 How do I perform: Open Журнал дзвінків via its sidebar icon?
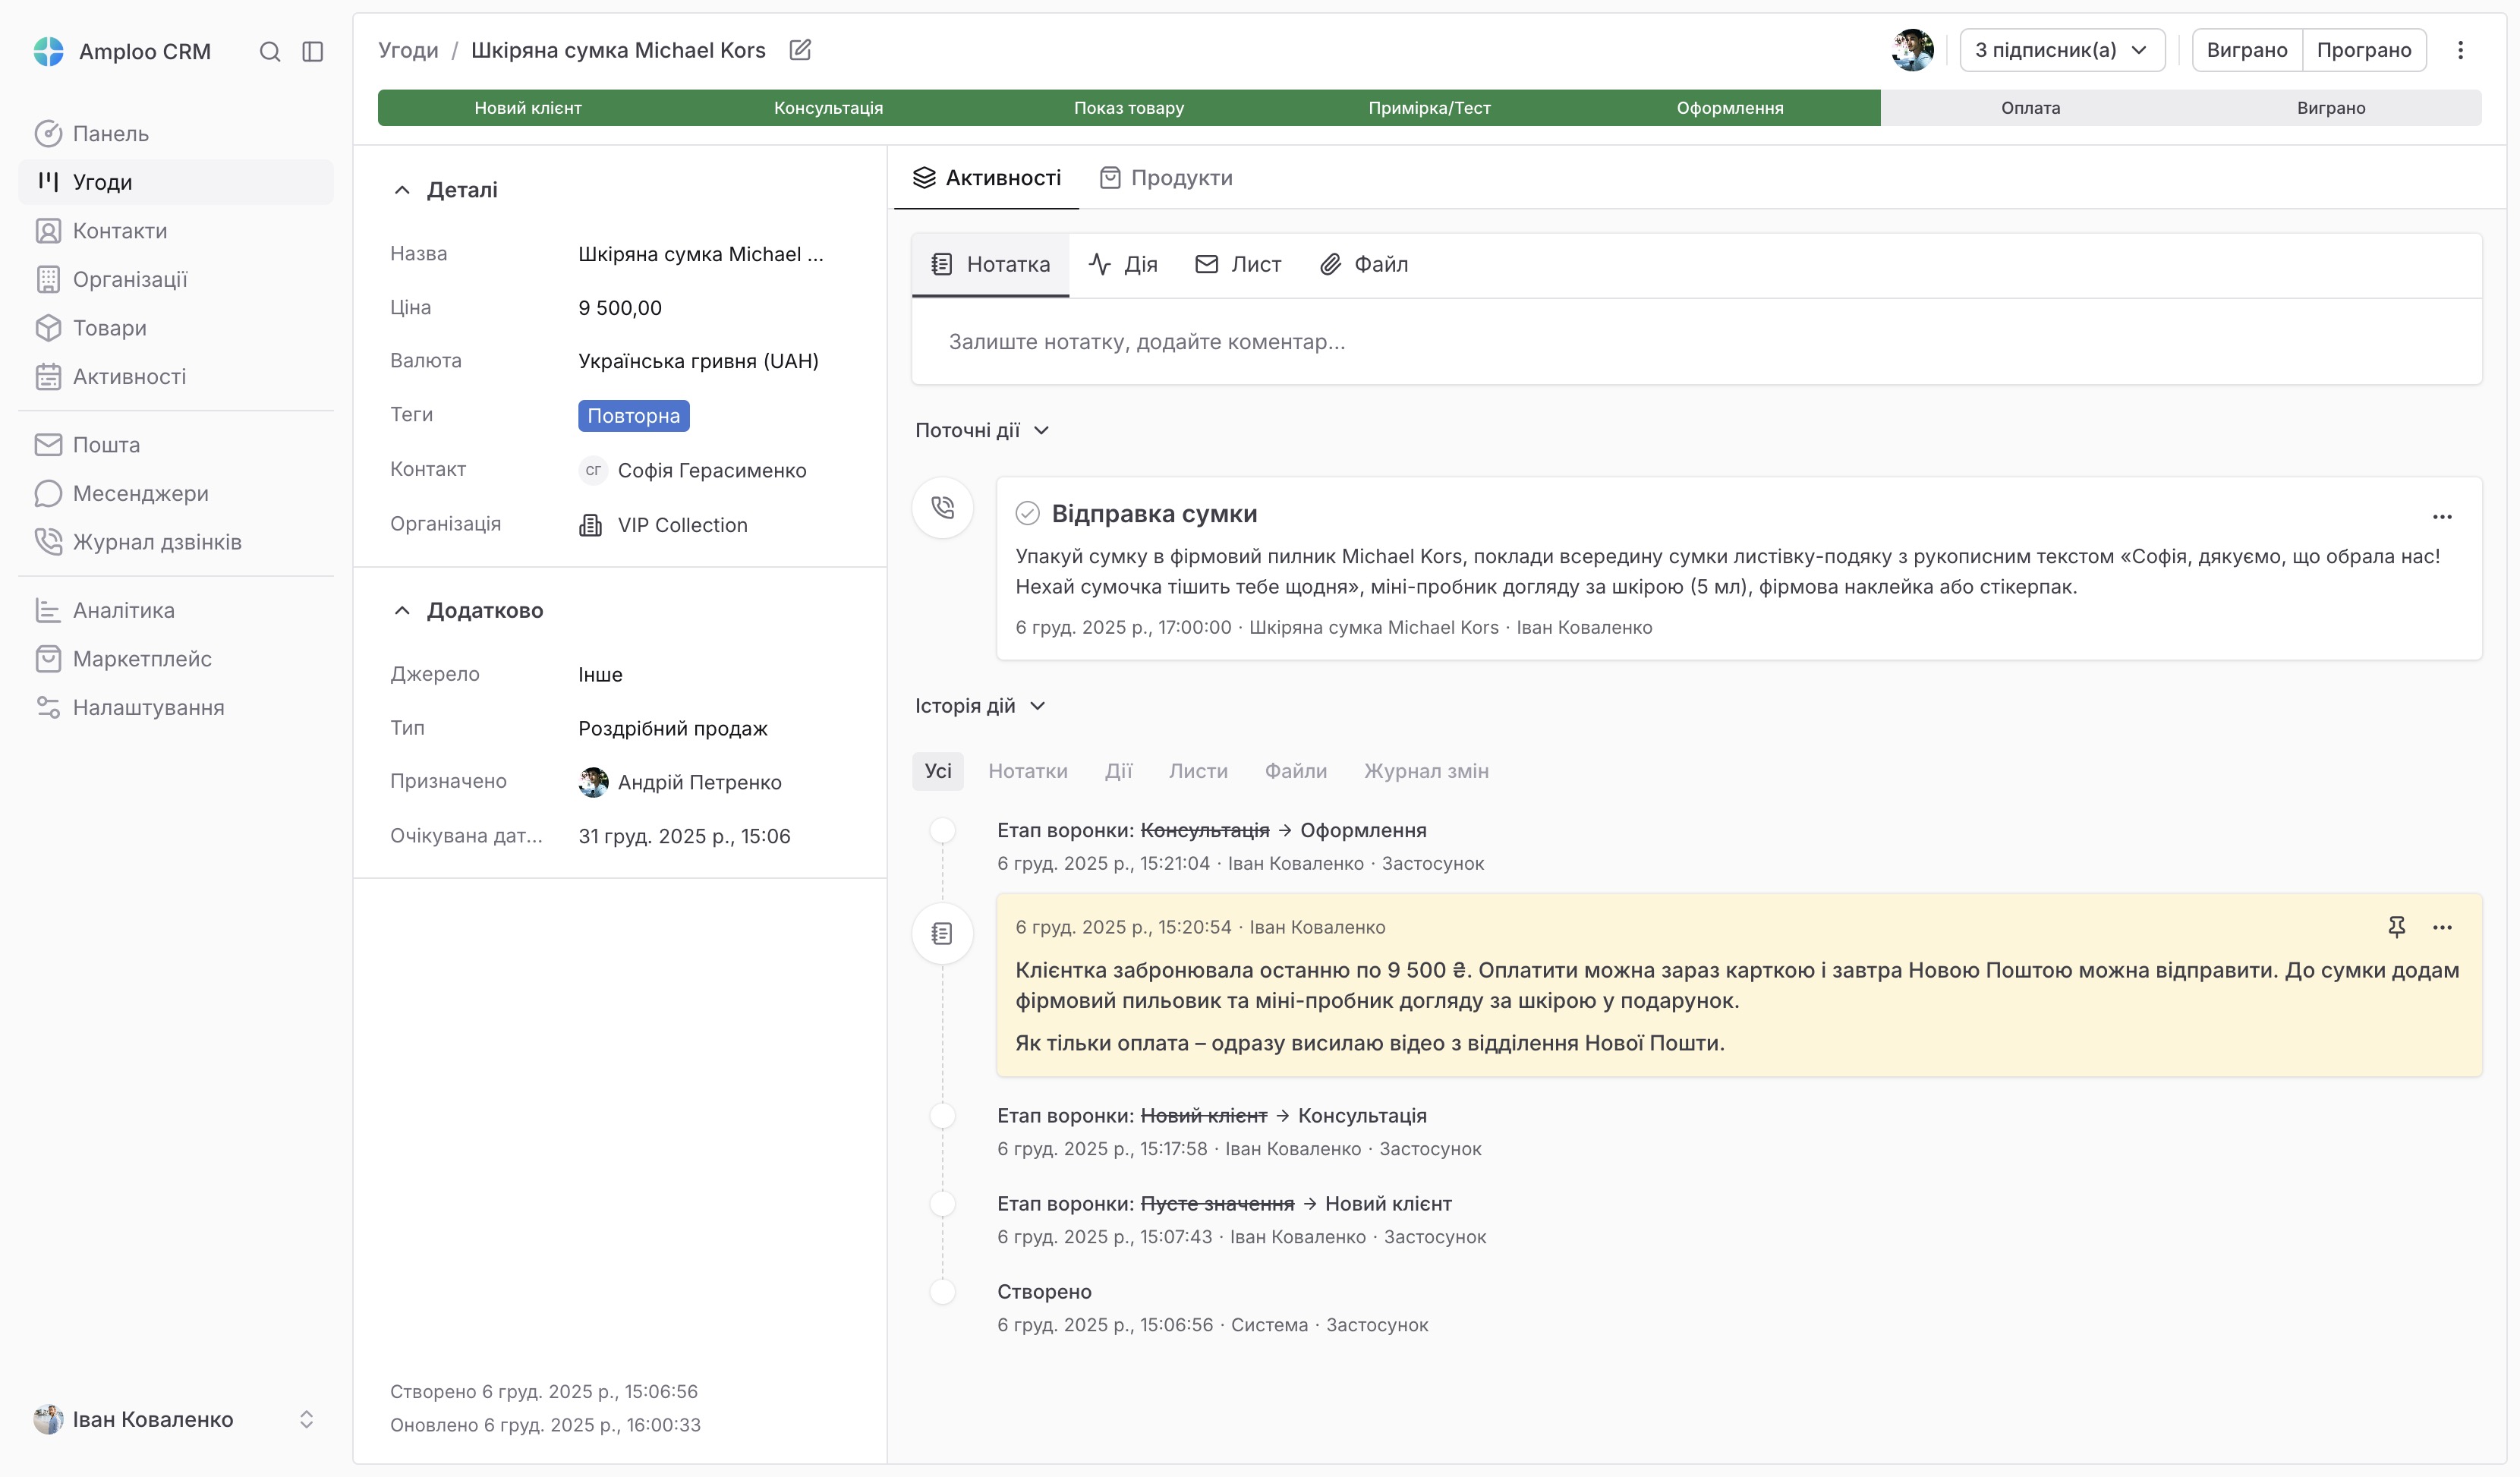[48, 541]
